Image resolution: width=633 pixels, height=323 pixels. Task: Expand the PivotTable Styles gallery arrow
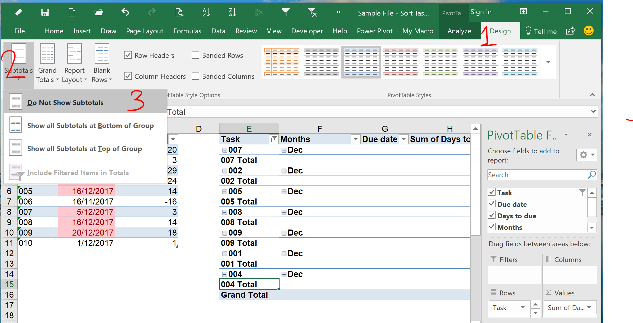[x=548, y=62]
